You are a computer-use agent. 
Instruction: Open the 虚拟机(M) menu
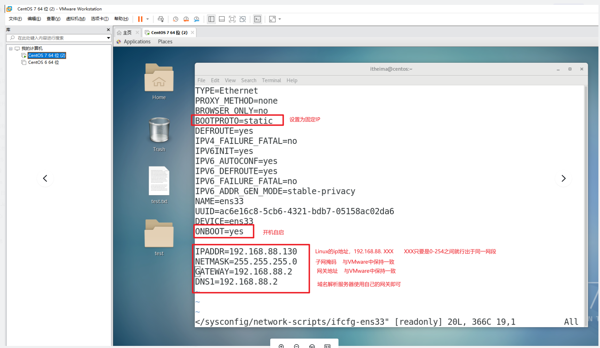(x=76, y=19)
